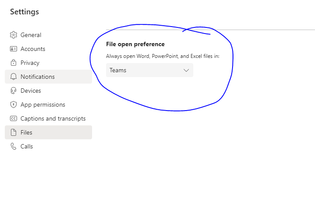Viewport: 315px width, 202px height.
Task: Click the App permissions shield icon
Action: pos(14,104)
